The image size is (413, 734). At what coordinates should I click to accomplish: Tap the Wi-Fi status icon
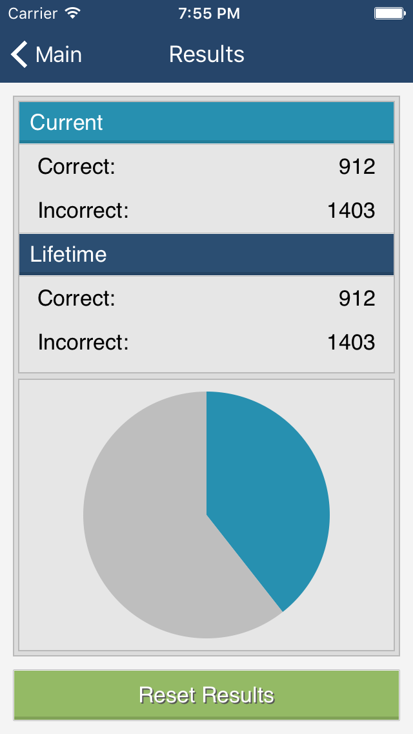pyautogui.click(x=73, y=13)
